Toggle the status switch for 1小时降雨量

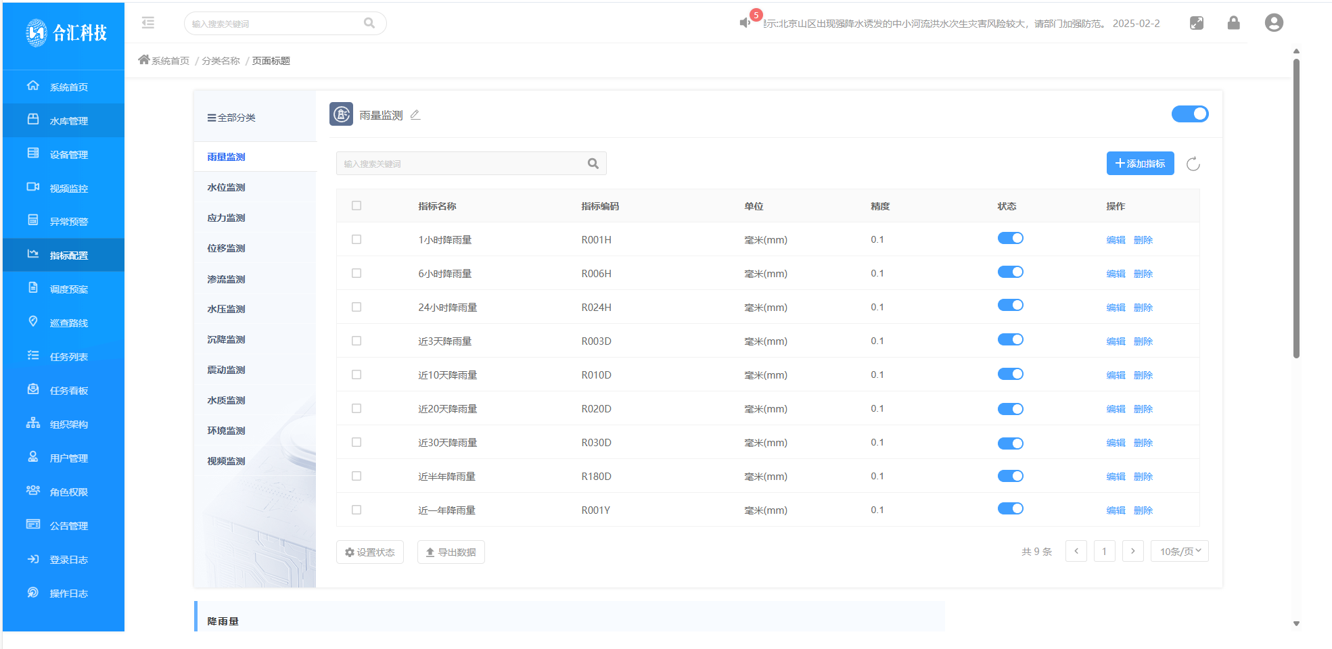click(1010, 239)
